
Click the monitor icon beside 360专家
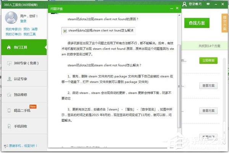(x=9, y=63)
